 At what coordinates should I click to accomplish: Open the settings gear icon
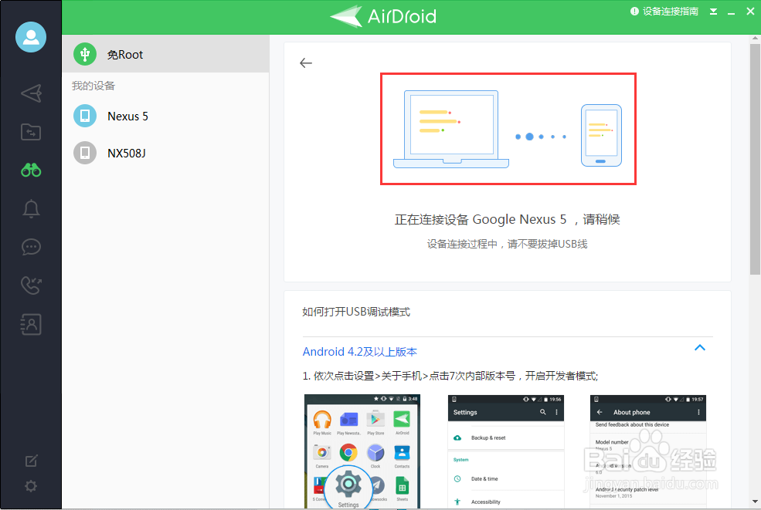click(31, 486)
